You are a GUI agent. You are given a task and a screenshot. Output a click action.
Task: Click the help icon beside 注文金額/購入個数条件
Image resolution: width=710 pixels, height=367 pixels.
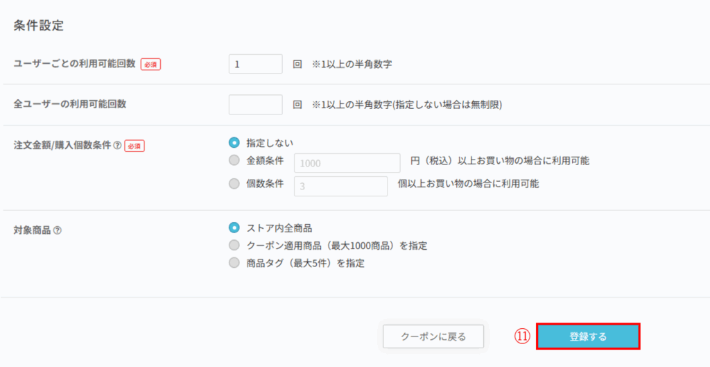coord(117,146)
